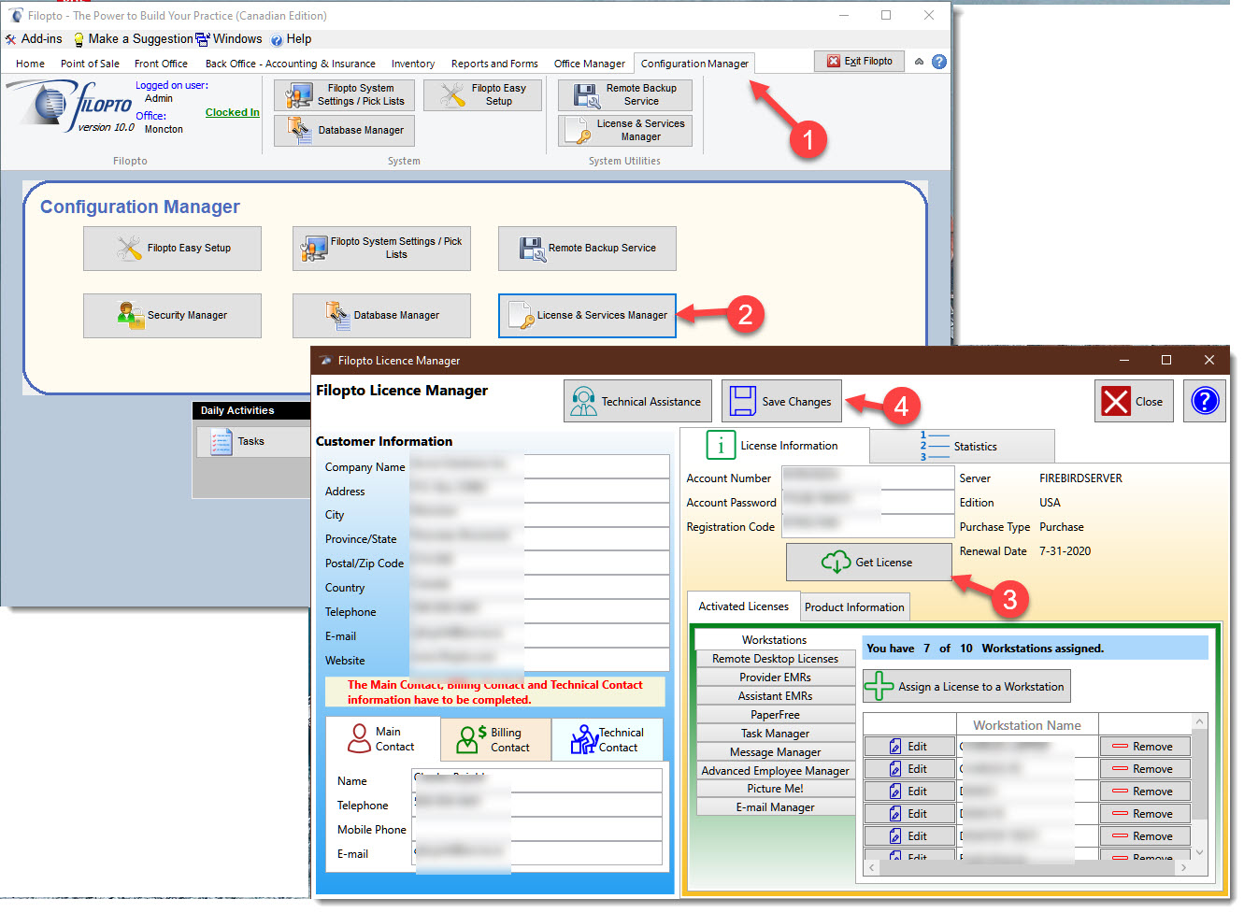
Task: Open Back Office - Accounting & Insurance tab
Action: (290, 64)
